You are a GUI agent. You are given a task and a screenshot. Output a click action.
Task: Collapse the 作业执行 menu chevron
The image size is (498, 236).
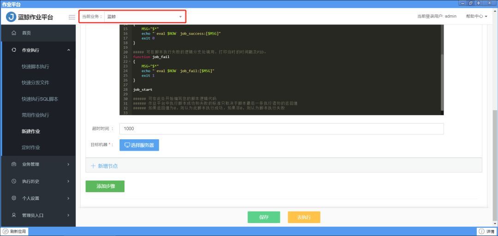pyautogui.click(x=69, y=50)
